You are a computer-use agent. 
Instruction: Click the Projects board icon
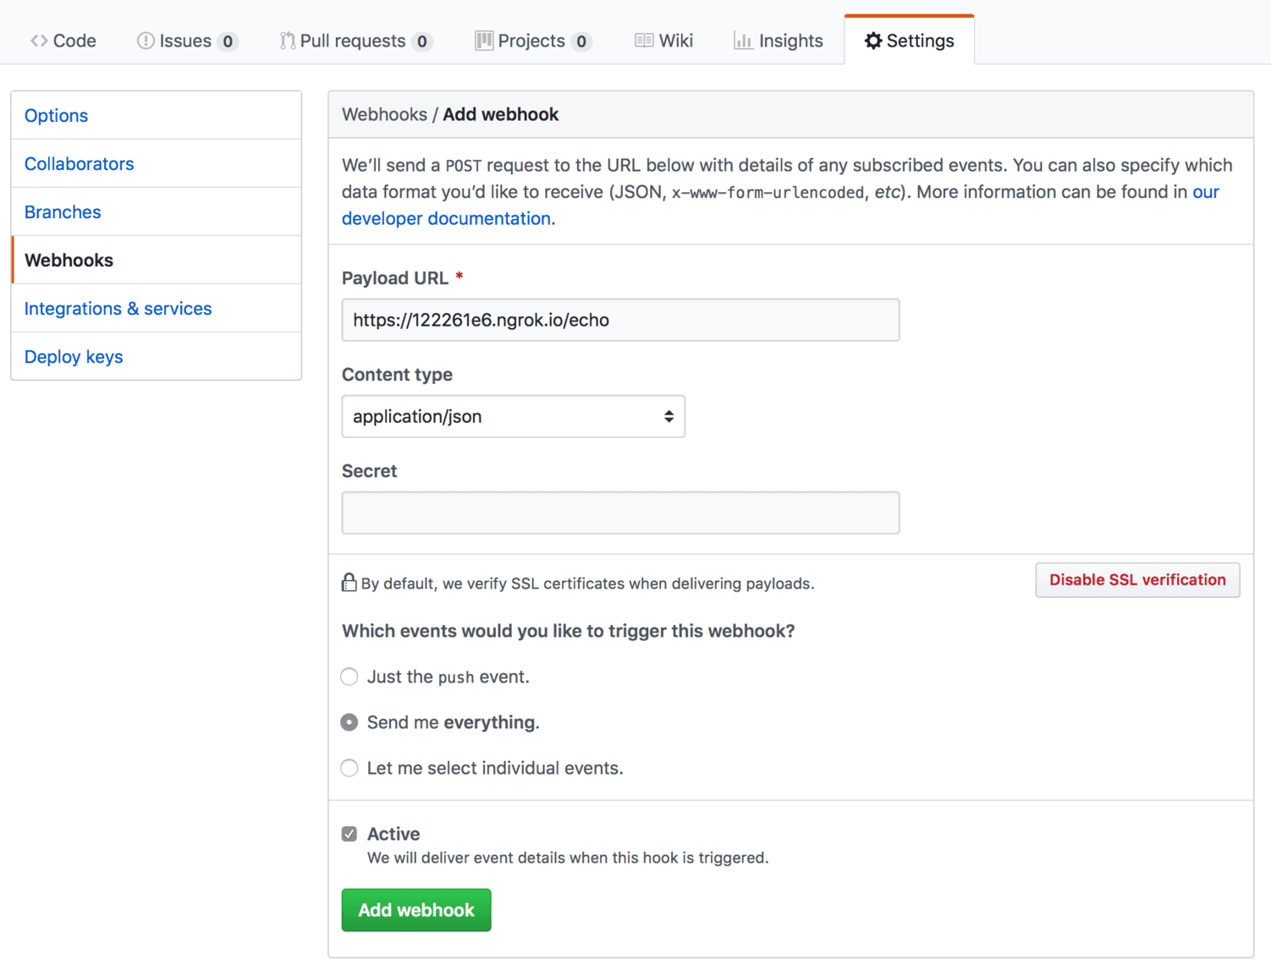[x=482, y=40]
